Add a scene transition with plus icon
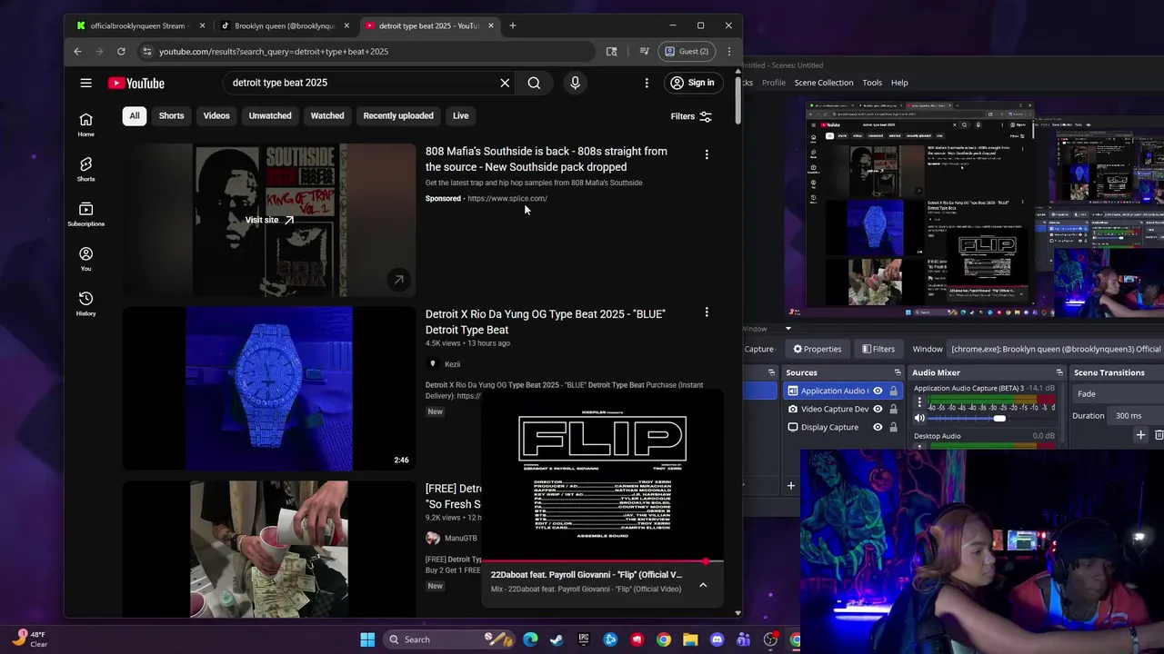1164x654 pixels. coord(1140,435)
